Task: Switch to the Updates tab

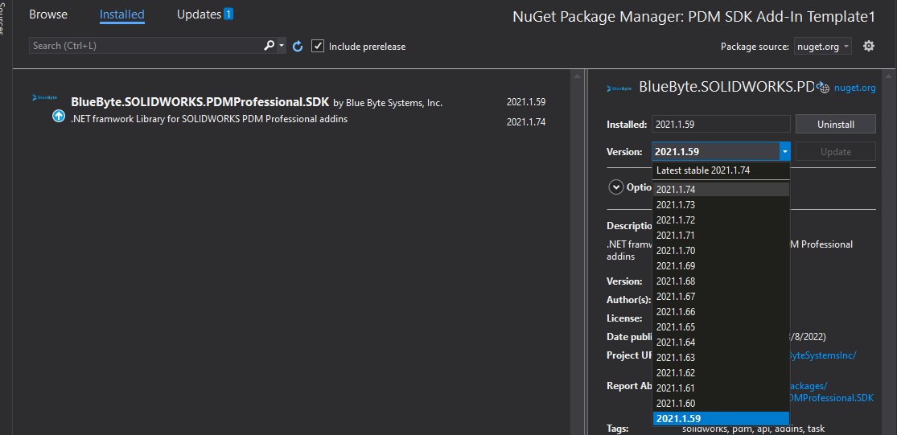Action: 199,14
